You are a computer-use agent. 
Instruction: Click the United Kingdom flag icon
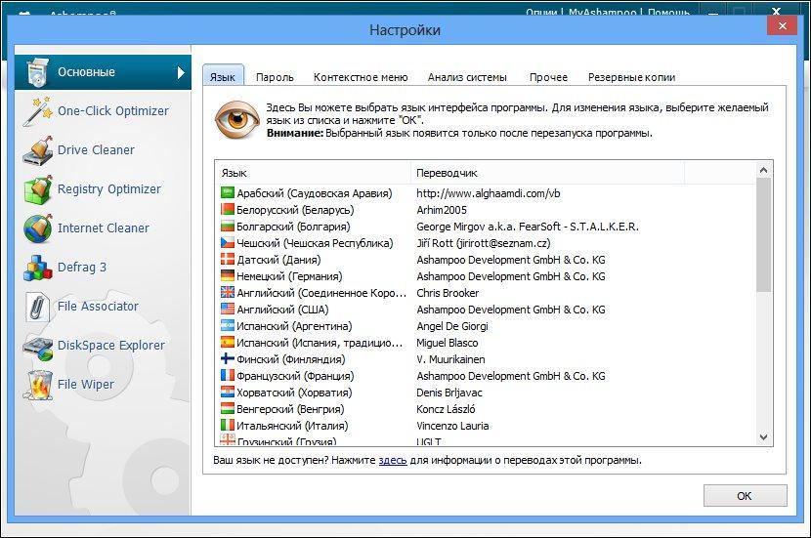pyautogui.click(x=228, y=293)
